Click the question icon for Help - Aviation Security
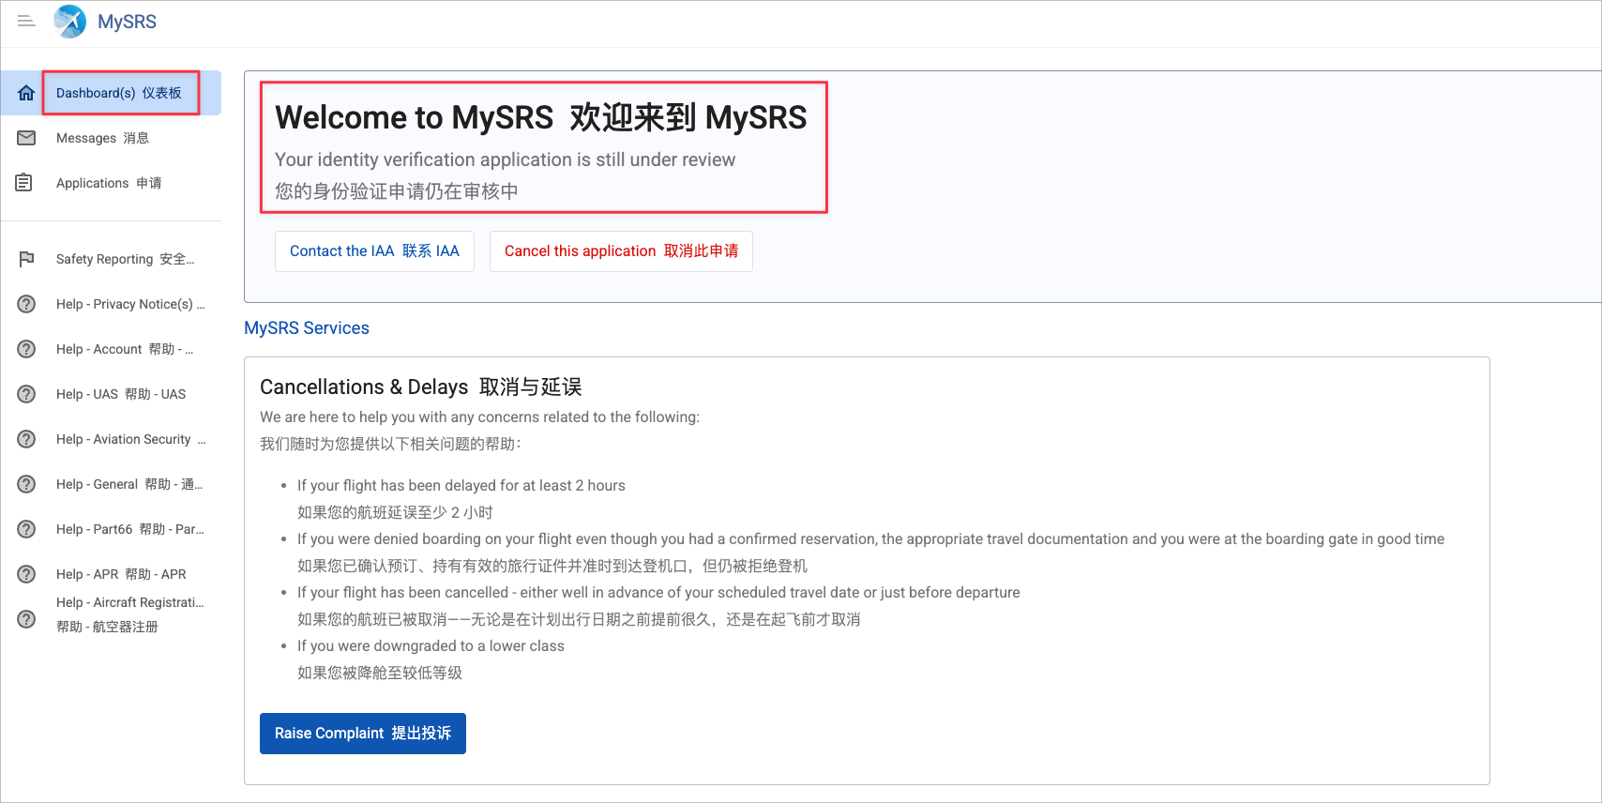 26,439
